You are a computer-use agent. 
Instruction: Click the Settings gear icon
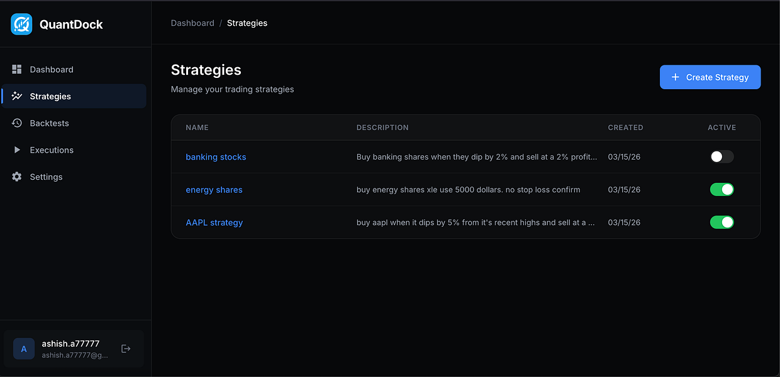(x=17, y=177)
